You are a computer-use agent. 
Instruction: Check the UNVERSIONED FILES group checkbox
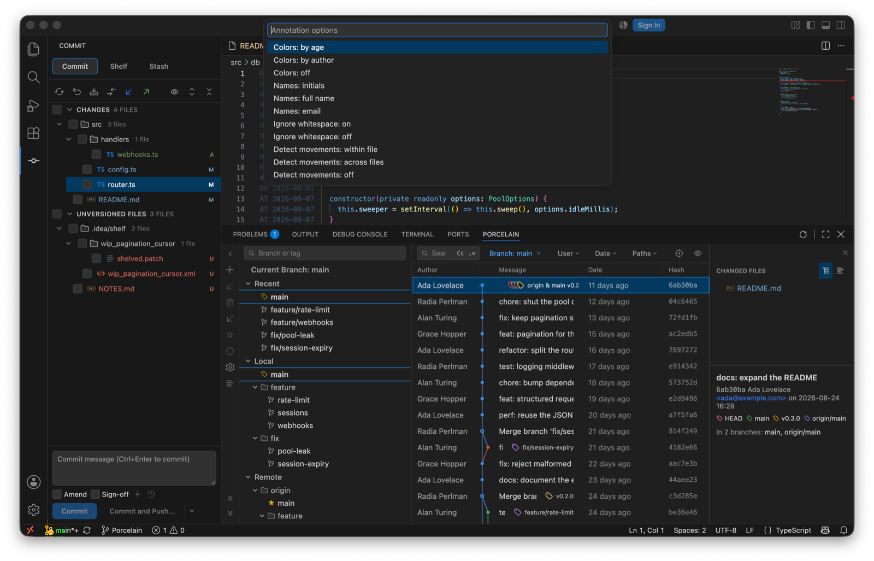tap(57, 214)
